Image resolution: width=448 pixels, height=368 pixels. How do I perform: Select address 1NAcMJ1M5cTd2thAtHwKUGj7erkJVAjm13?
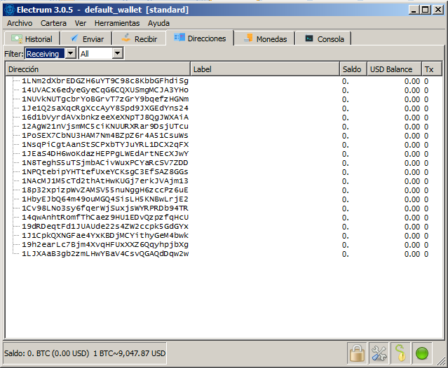point(105,182)
